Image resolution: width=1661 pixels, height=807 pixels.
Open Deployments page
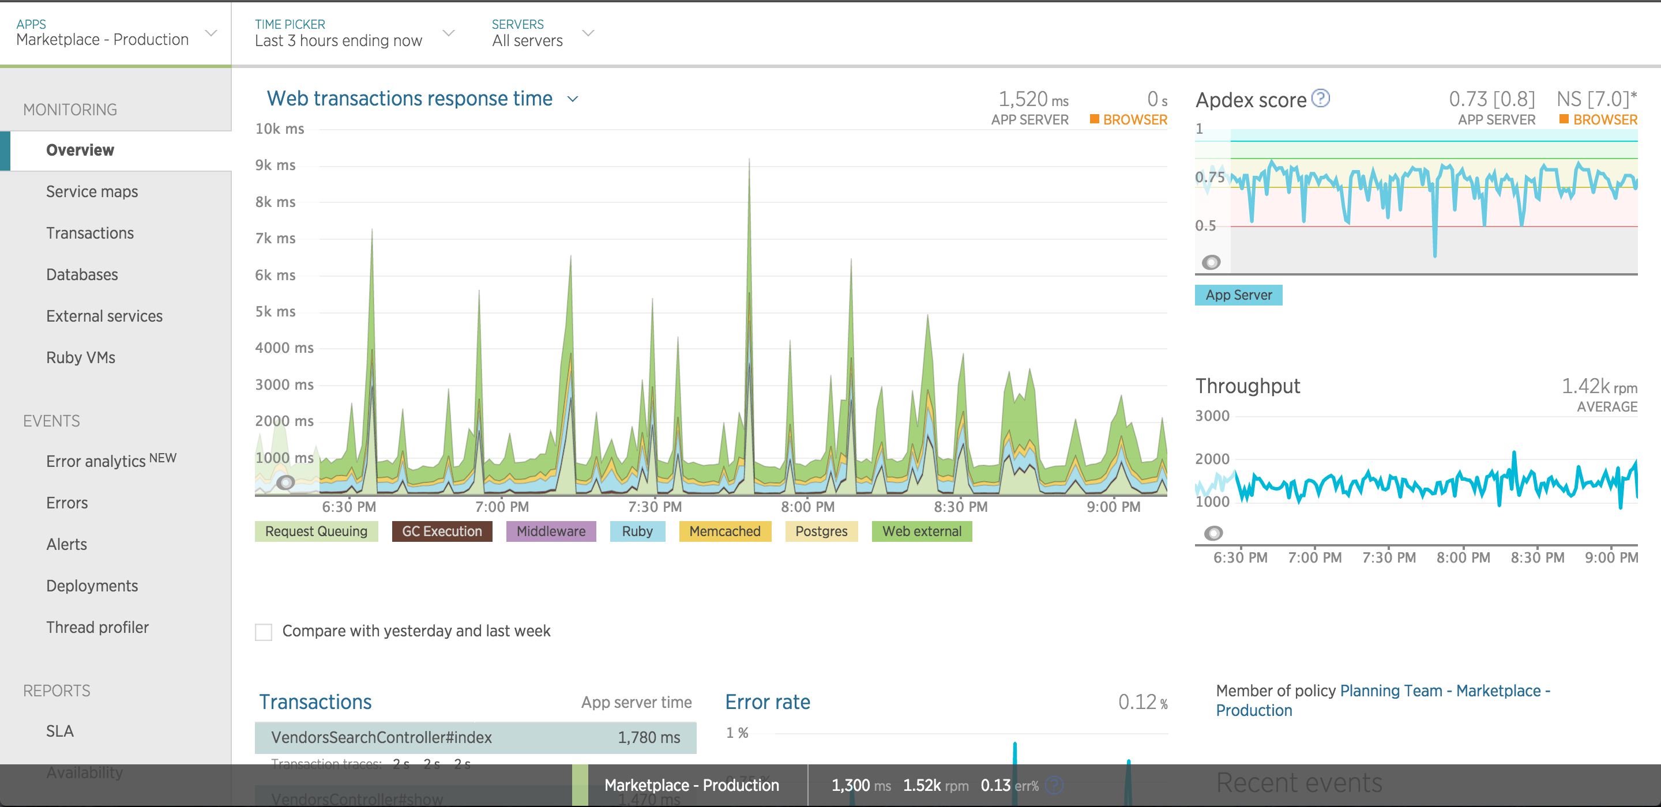(92, 586)
